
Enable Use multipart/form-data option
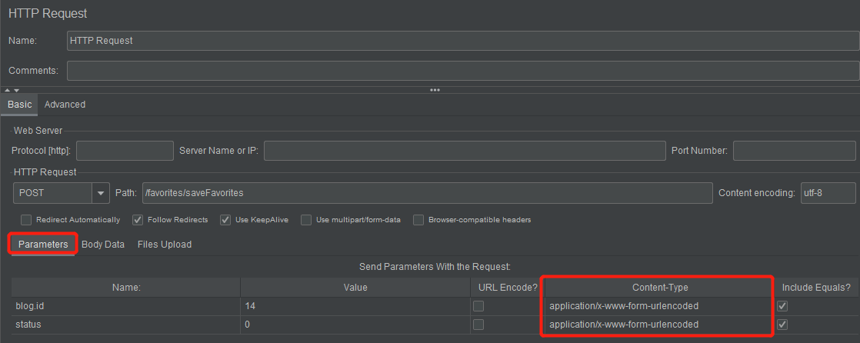tap(306, 220)
